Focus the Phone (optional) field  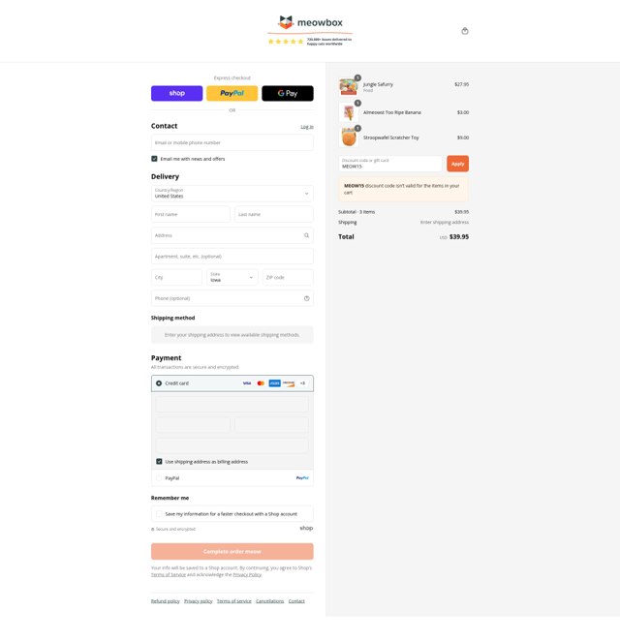(x=232, y=298)
